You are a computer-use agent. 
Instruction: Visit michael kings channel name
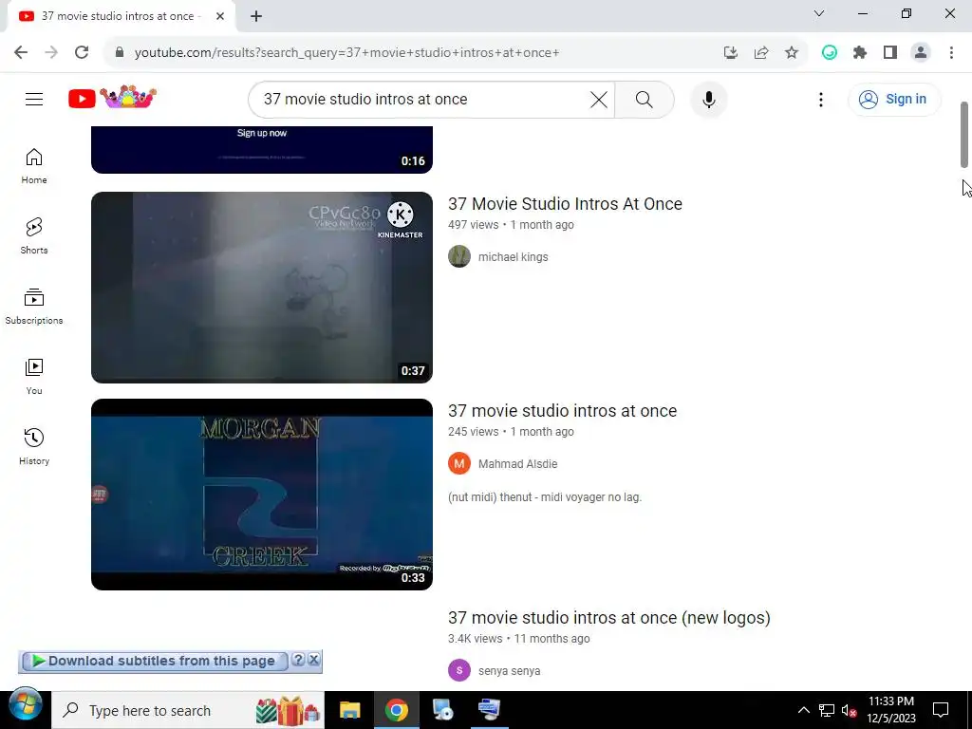point(513,256)
